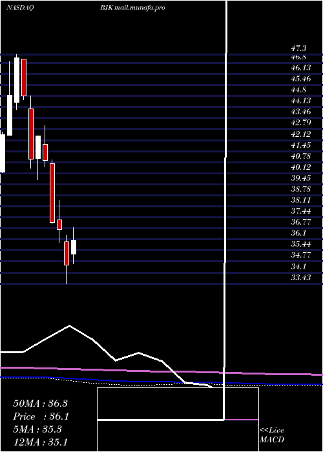Image resolution: width=323 pixels, height=452 pixels.
Task: Select the 36.77 price axis label
Action: [x=301, y=222]
